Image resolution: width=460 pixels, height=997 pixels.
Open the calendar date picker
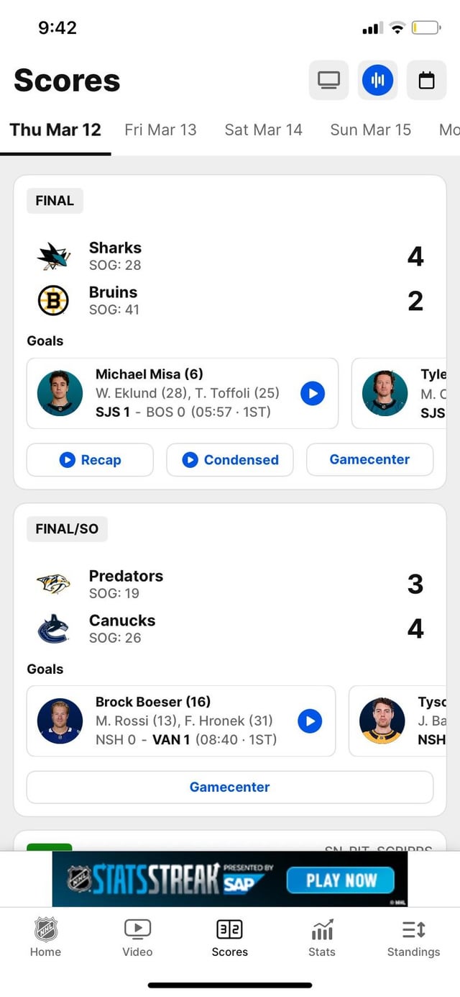pyautogui.click(x=426, y=80)
